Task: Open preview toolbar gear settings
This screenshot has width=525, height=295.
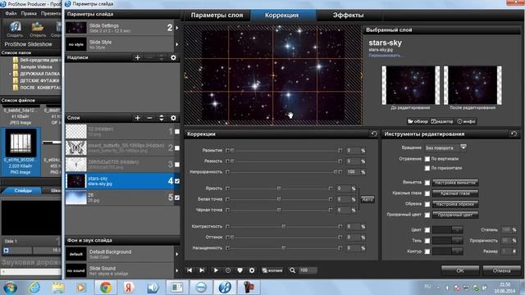Action: [x=252, y=270]
